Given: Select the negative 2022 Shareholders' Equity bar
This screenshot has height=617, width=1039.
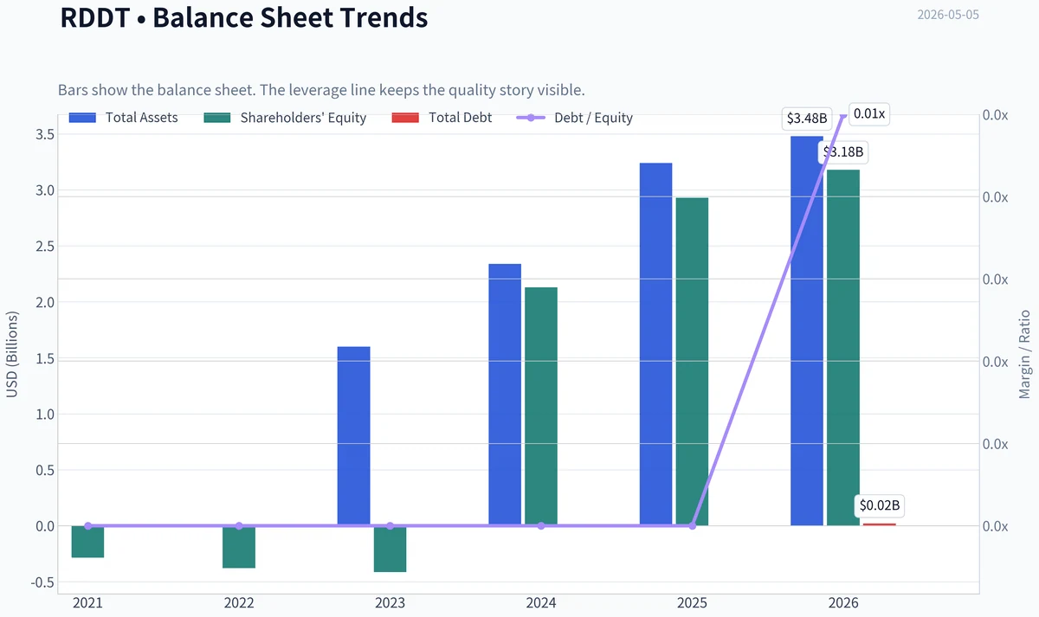Looking at the screenshot, I should pos(239,547).
